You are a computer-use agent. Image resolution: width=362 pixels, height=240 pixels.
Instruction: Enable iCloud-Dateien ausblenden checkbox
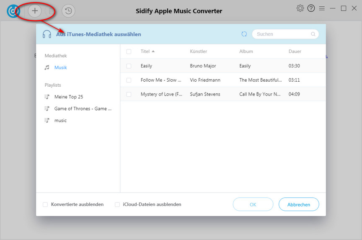pos(117,204)
